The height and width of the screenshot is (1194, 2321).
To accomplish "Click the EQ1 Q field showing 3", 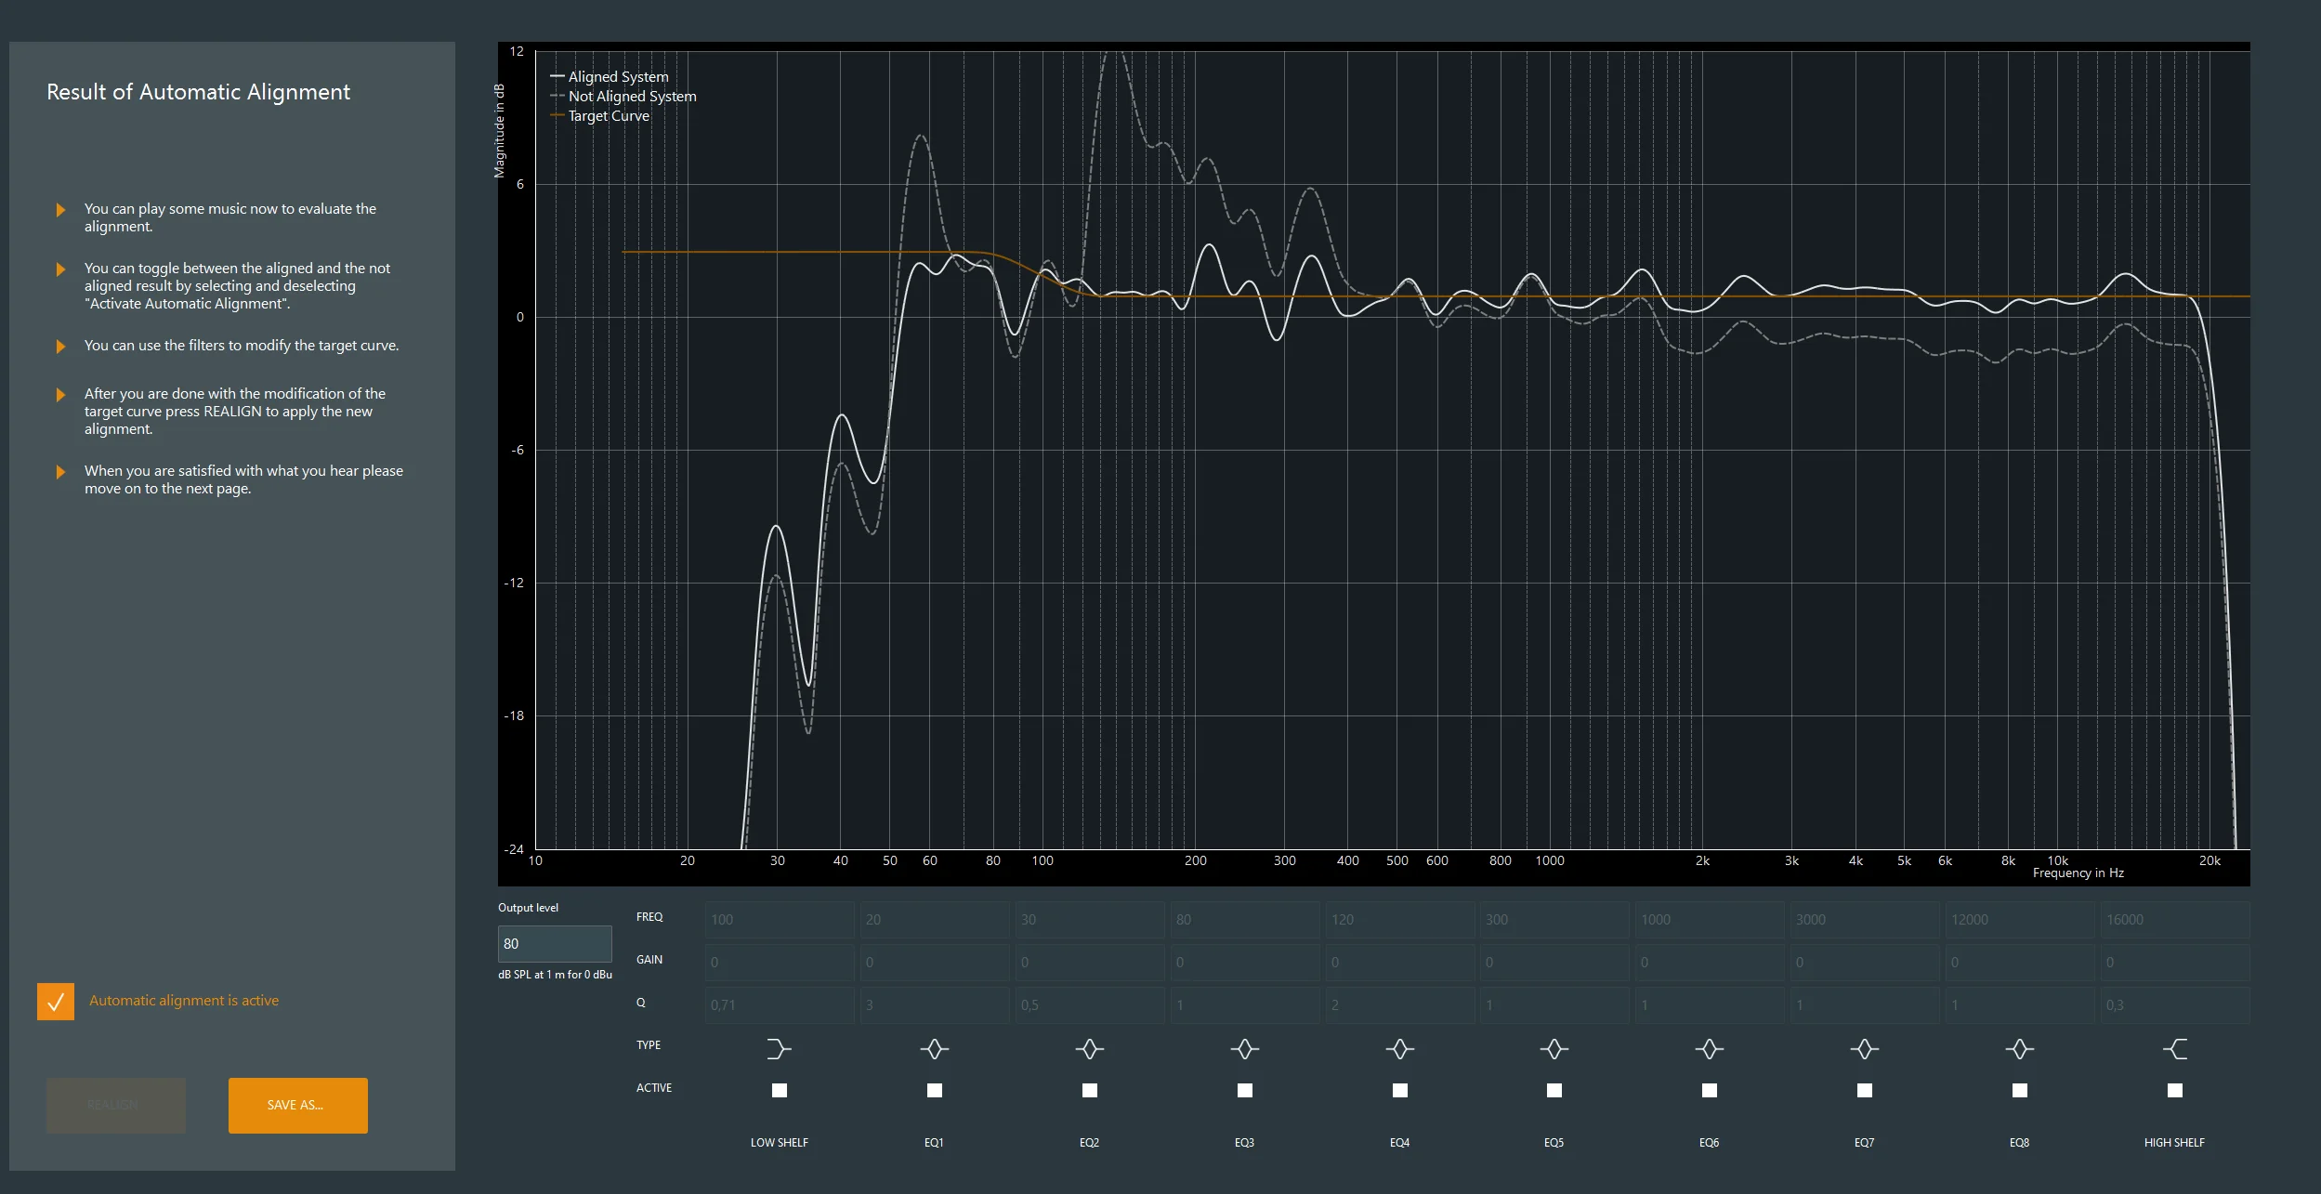I will (934, 1004).
